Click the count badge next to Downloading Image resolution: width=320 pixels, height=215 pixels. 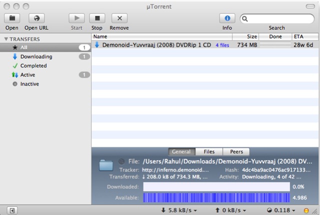pos(84,57)
